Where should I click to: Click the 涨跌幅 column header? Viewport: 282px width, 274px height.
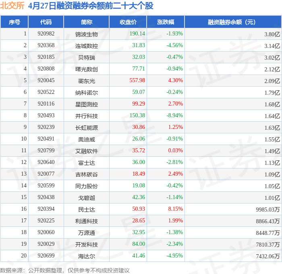(x=166, y=22)
